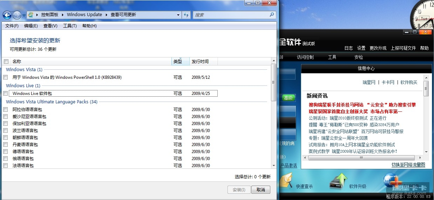Image resolution: width=434 pixels, height=200 pixels.
Task: Click 更改外观 in Rising window
Action: pyautogui.click(x=378, y=48)
